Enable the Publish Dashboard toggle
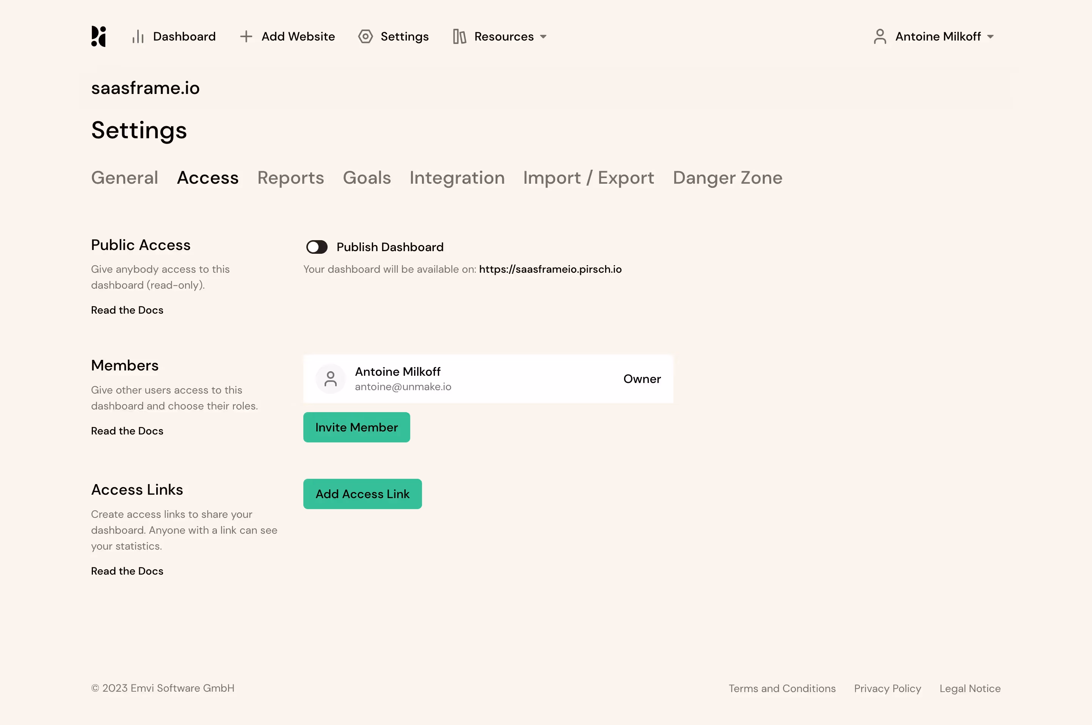 (317, 247)
